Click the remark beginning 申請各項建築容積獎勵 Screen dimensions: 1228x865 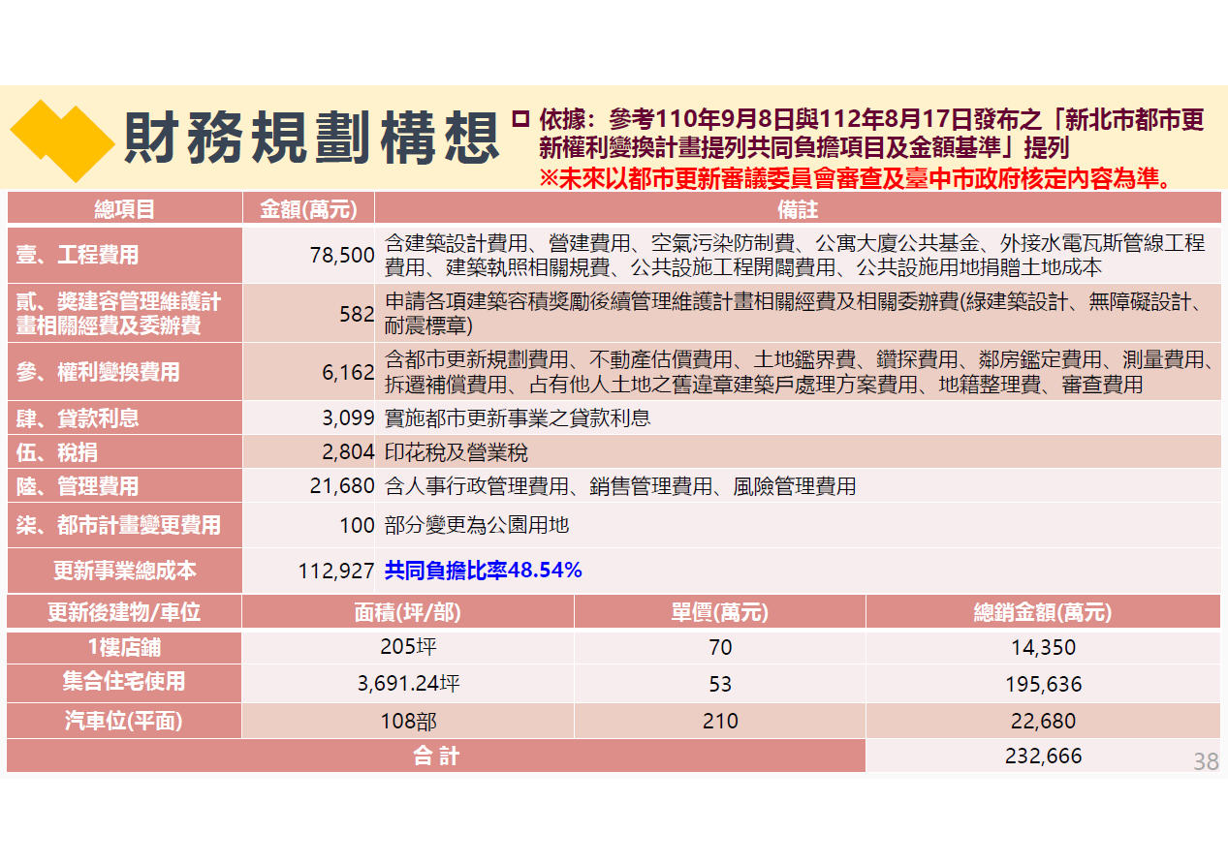click(x=793, y=315)
